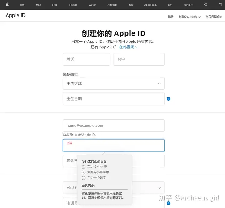Open the Apple 独家 menu item
Viewport: 225px width, 208px height.
(x=150, y=5)
